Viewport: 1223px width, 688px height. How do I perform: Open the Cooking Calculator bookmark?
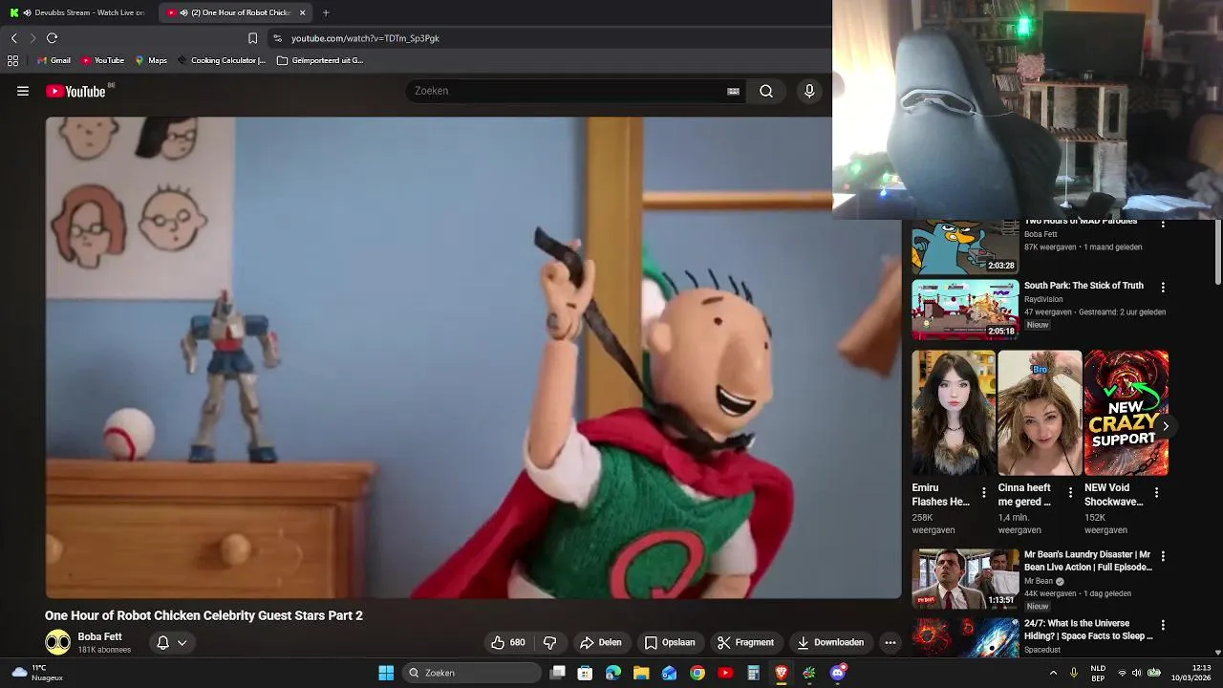222,60
